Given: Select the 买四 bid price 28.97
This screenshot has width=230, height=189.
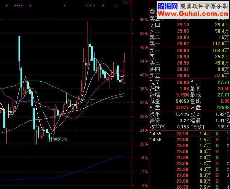Looking at the screenshot, I should point(183,69).
